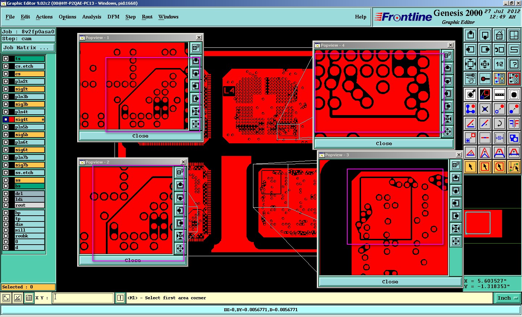Click the exclamation mark icon near coordinate field
The image size is (522, 317).
point(120,298)
